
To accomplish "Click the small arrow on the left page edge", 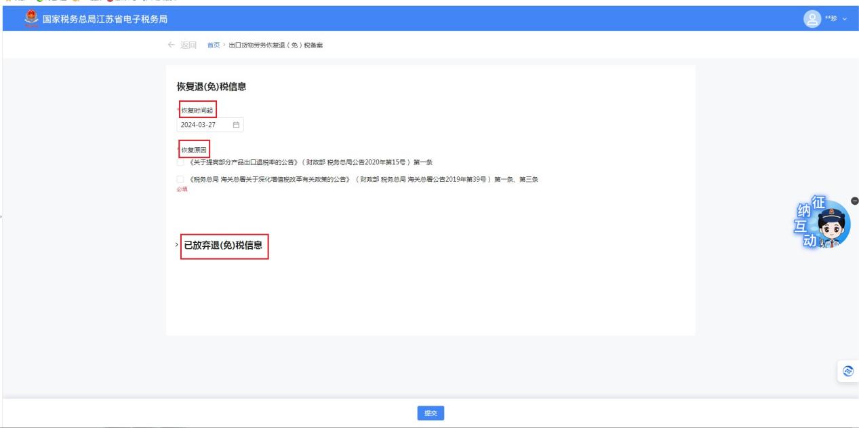I will [x=2, y=216].
